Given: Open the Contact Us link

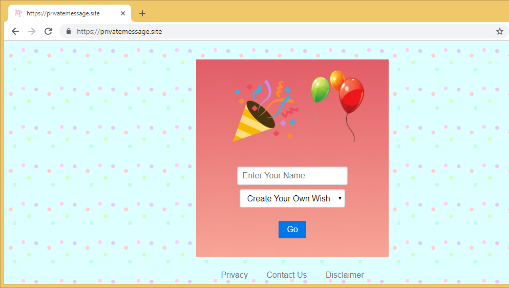Looking at the screenshot, I should [x=286, y=275].
